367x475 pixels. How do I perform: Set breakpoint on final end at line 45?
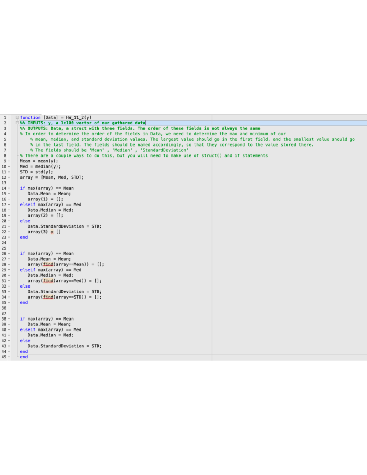coord(9,357)
